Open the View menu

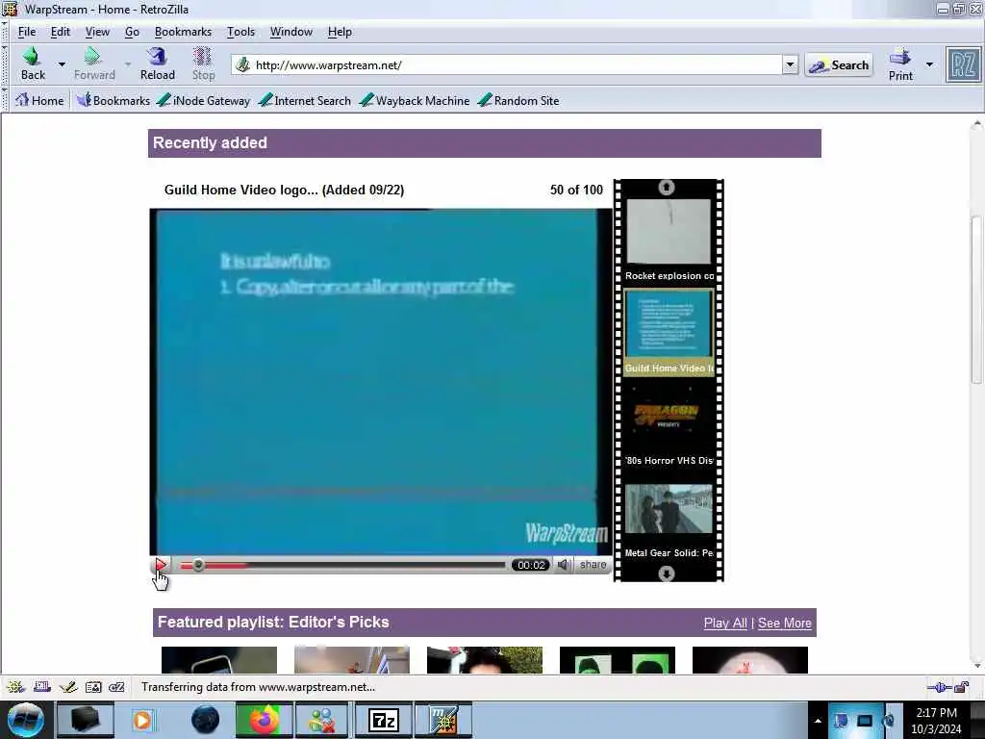[97, 32]
